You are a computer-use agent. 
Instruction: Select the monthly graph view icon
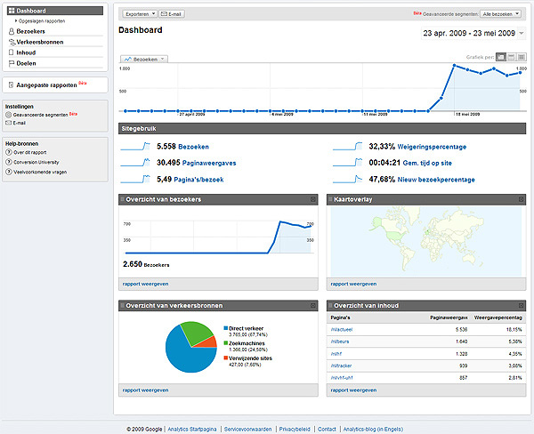(522, 57)
